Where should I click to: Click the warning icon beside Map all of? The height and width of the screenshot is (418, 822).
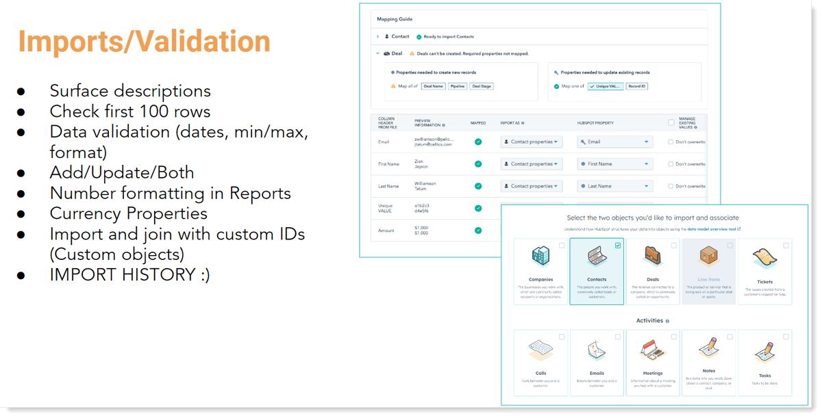pyautogui.click(x=393, y=86)
